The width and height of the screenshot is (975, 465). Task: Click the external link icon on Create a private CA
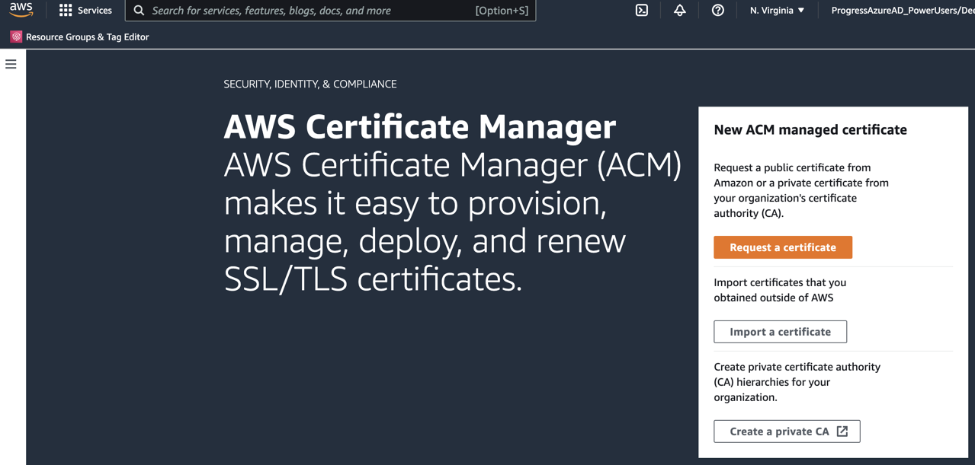[x=842, y=431]
